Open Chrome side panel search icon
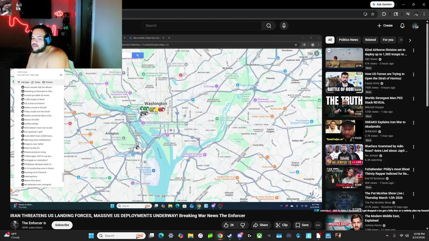The image size is (429, 241). (x=396, y=14)
